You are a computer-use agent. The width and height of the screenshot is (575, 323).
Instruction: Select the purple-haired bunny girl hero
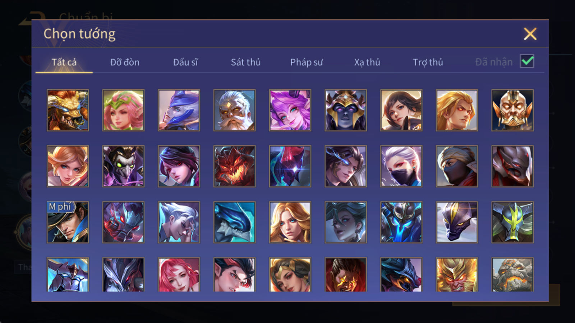[290, 110]
